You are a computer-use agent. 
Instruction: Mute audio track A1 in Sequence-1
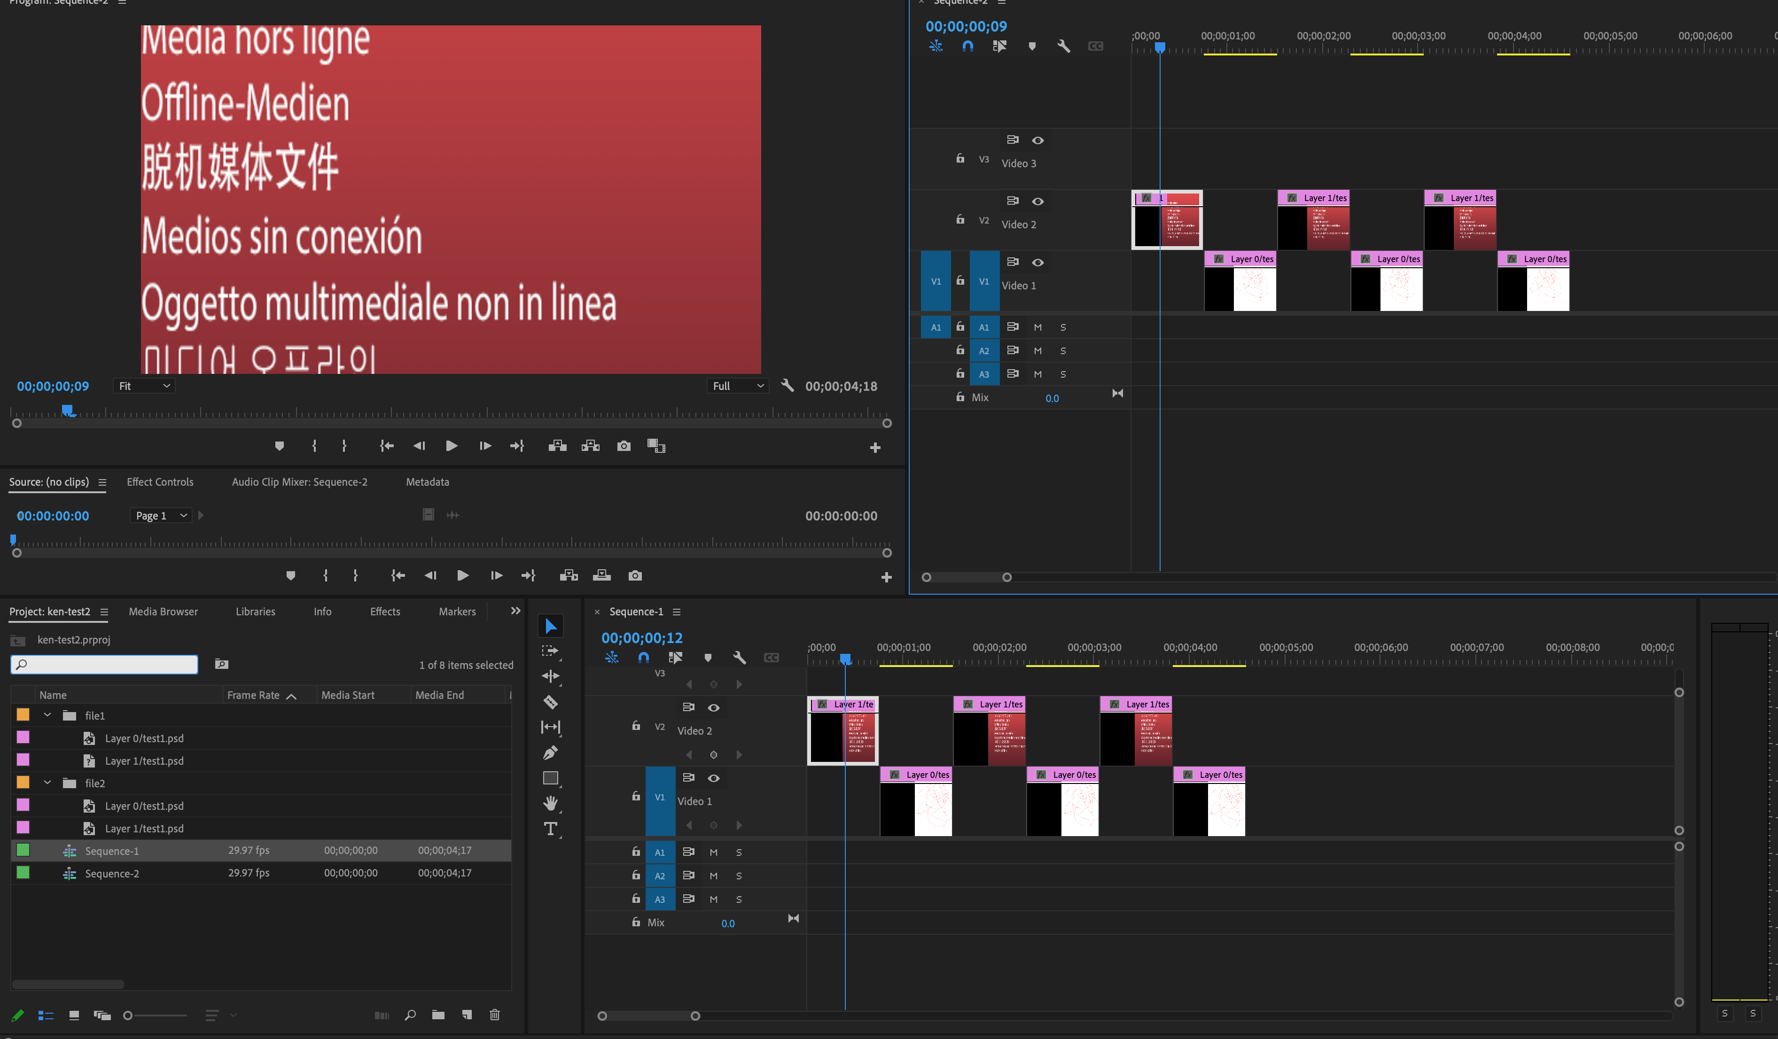tap(713, 852)
